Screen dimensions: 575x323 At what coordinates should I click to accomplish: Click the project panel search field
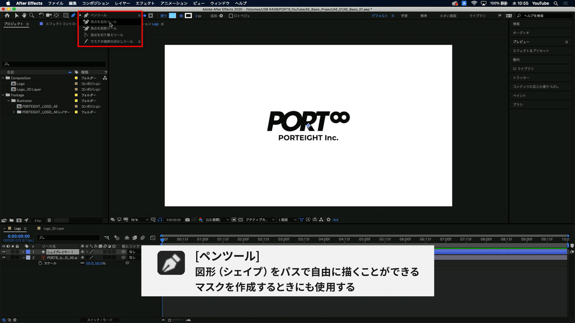[54, 64]
